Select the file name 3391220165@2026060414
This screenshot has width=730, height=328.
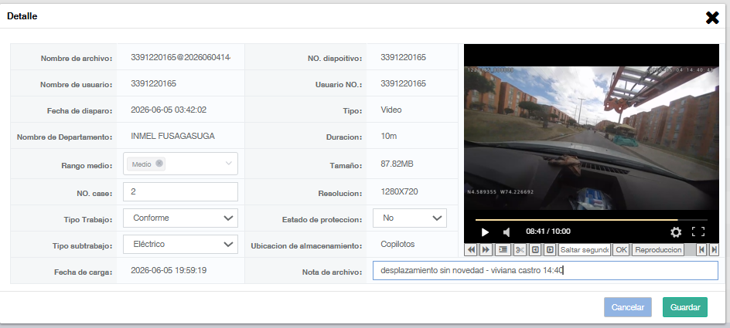click(181, 58)
